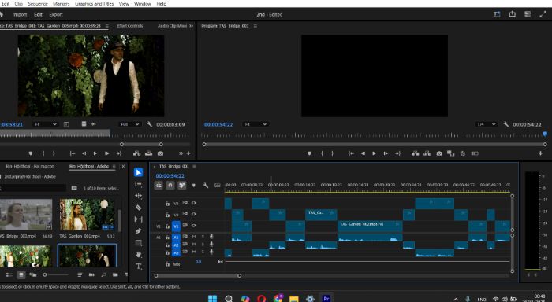Open Program playback resolution 1/4 dropdown
Viewport: 552px width, 302px height.
click(487, 124)
